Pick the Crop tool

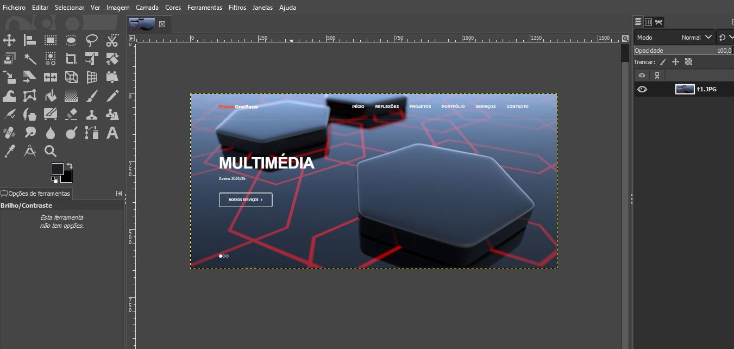point(71,59)
